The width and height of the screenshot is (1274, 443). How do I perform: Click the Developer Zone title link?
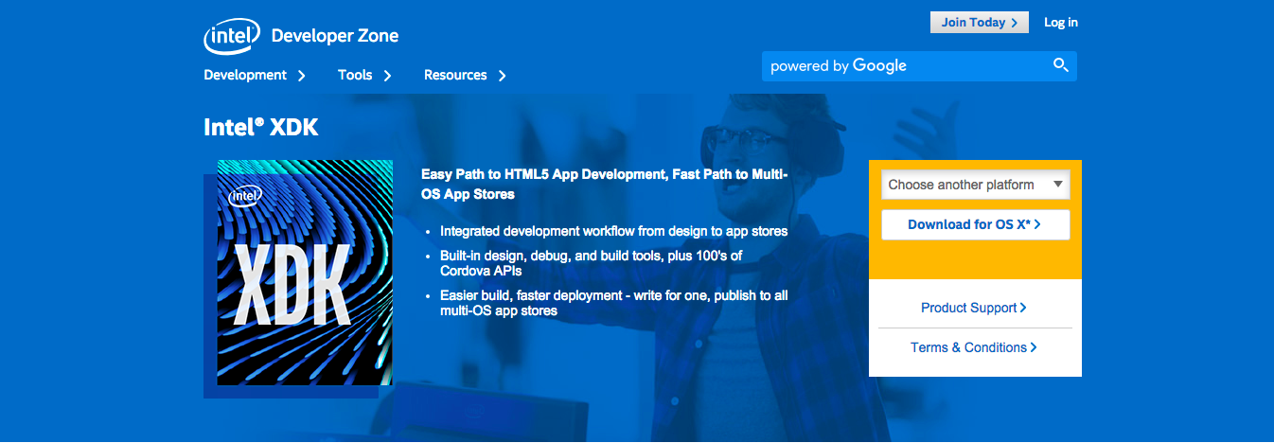[335, 36]
